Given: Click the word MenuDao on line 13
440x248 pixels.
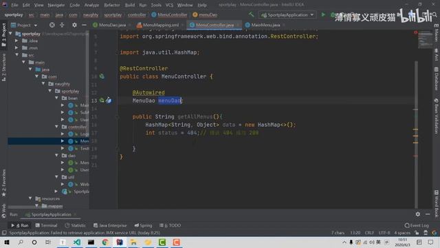Looking at the screenshot, I should 144,101.
